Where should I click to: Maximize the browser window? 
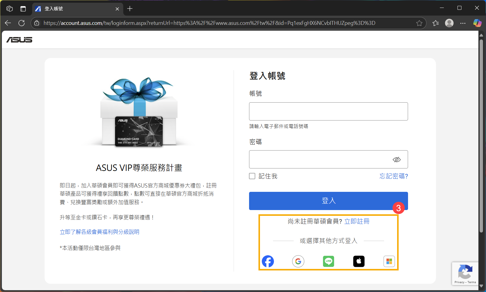[x=459, y=8]
